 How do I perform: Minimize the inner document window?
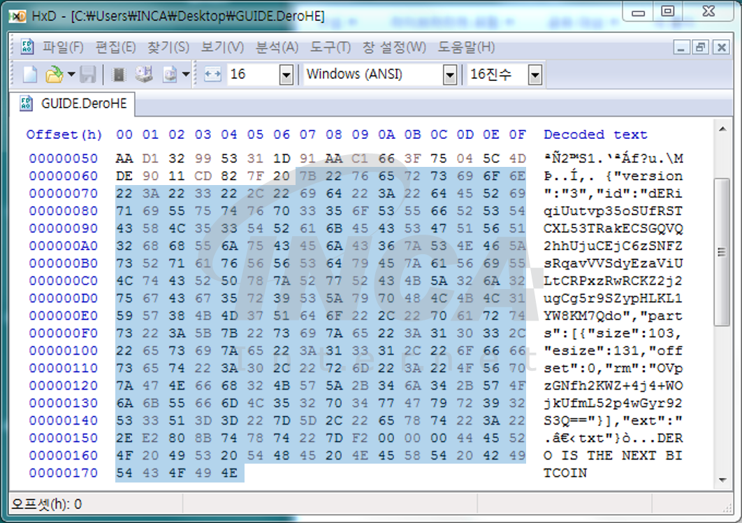(x=681, y=47)
